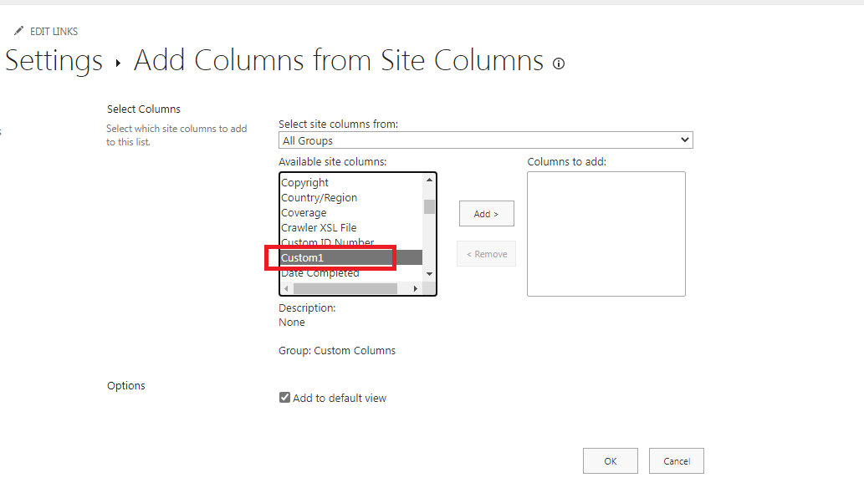864x498 pixels.
Task: Click the horizontal scroll right arrow
Action: 416,288
